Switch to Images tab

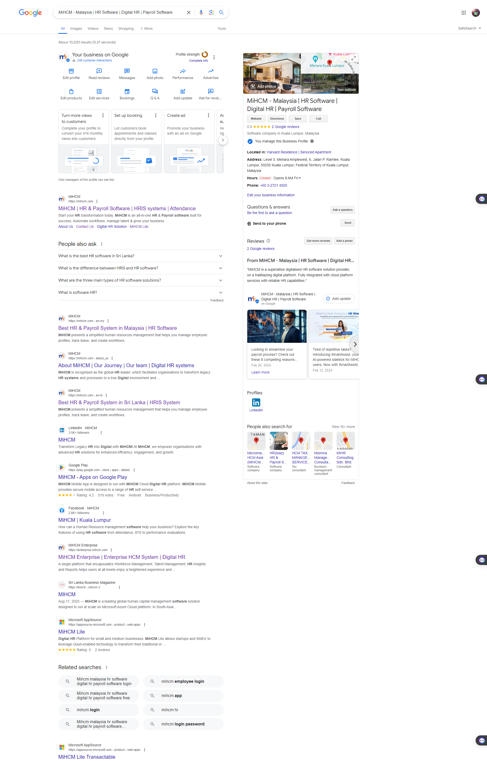point(76,28)
